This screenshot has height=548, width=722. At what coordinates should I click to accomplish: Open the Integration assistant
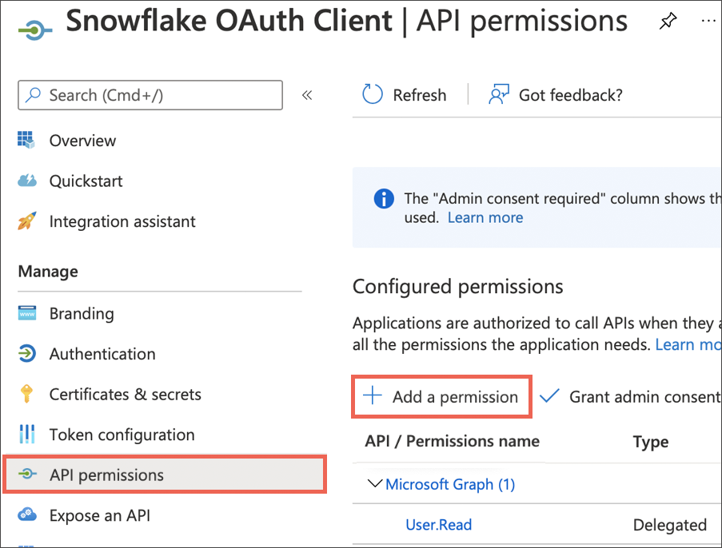pyautogui.click(x=122, y=221)
